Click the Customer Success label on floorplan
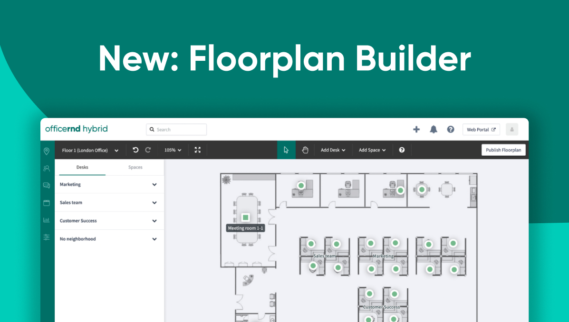The width and height of the screenshot is (569, 322). [x=381, y=307]
